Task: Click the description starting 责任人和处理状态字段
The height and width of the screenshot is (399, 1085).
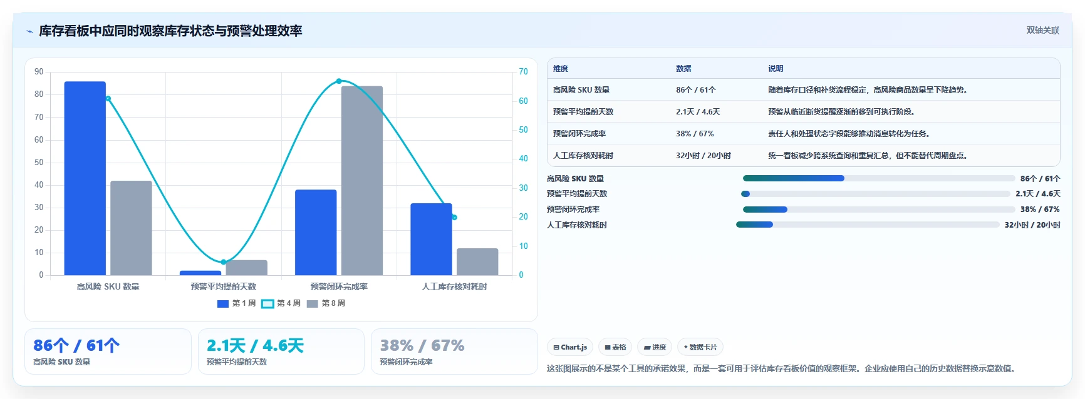Action: click(x=851, y=134)
